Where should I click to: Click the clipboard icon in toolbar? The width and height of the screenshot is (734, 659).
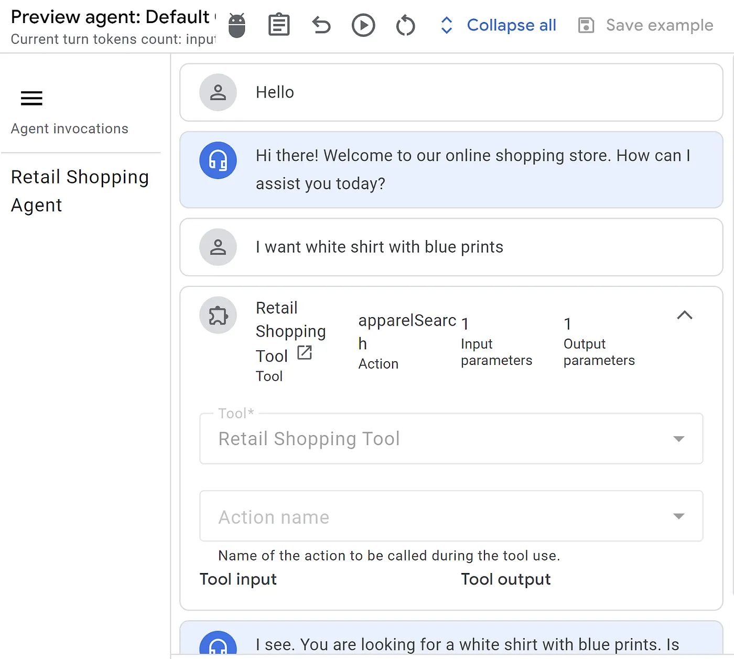click(x=279, y=25)
